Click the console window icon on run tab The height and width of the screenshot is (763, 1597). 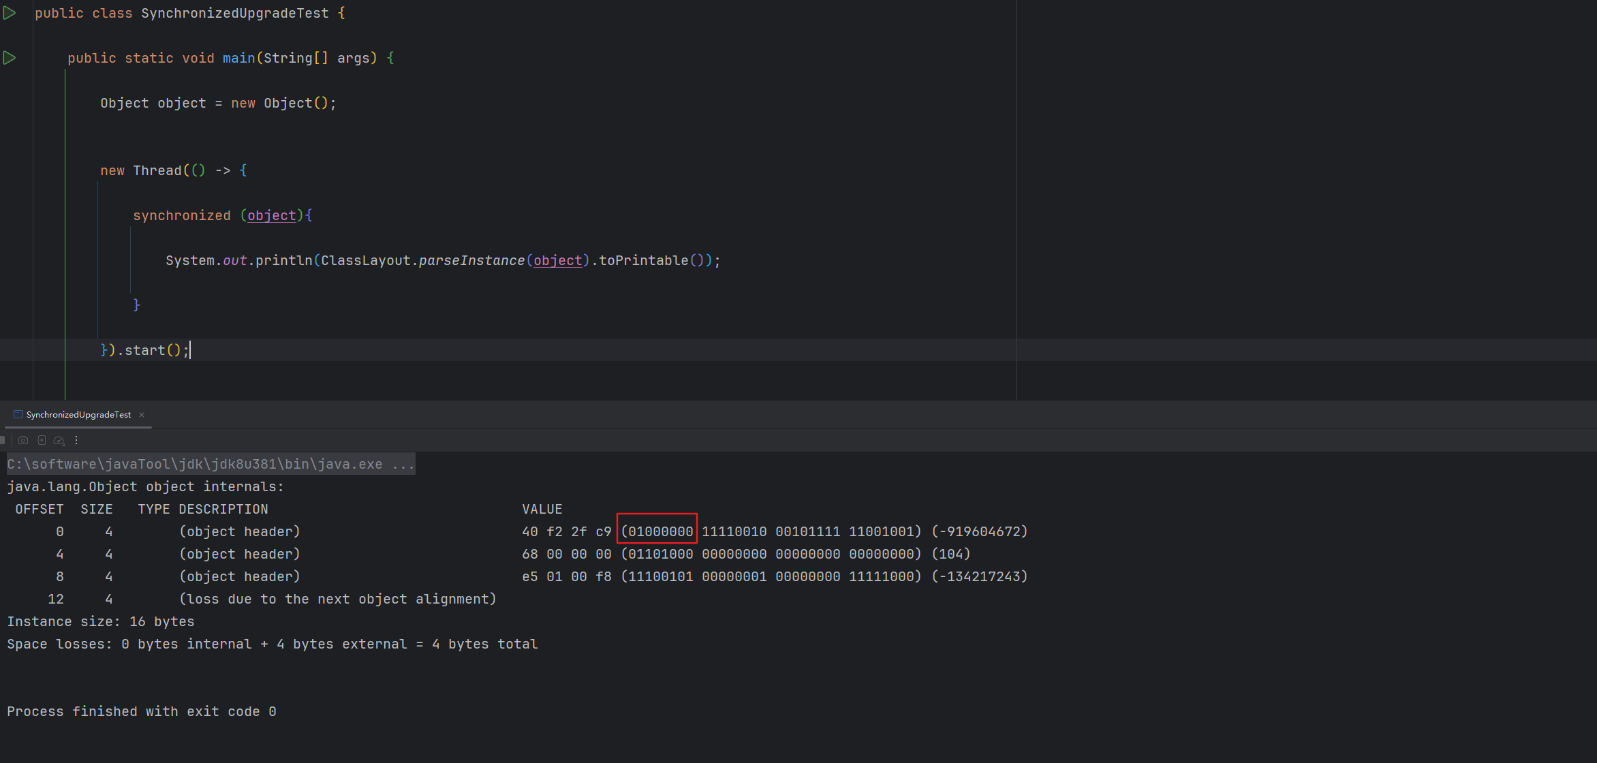click(18, 414)
